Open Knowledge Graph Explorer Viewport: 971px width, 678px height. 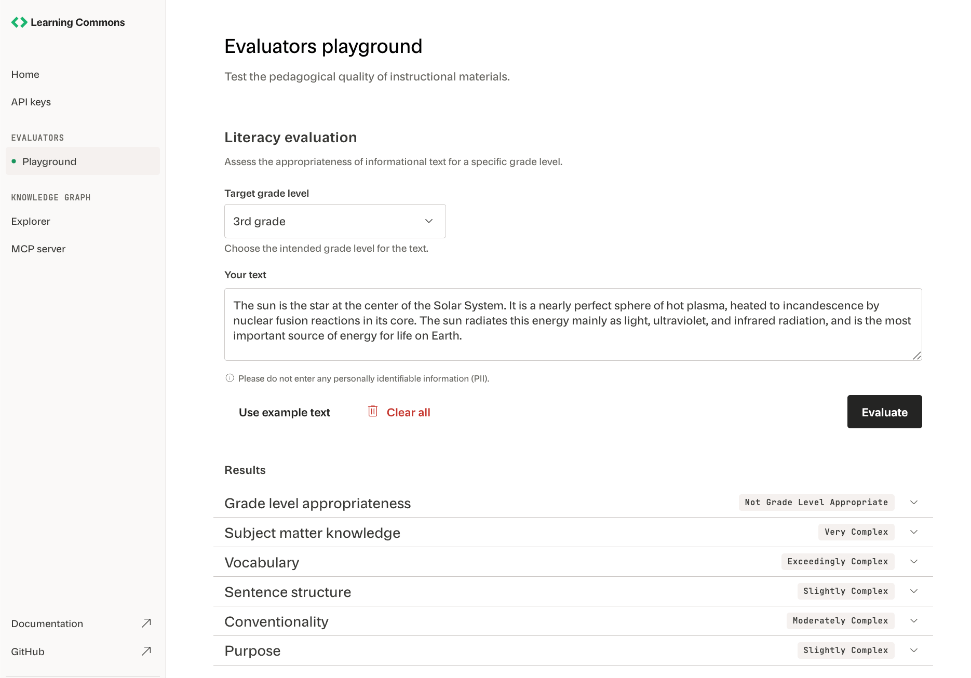click(31, 221)
